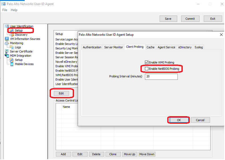
Task: Click Add under Access Control List
Action: coord(63,154)
